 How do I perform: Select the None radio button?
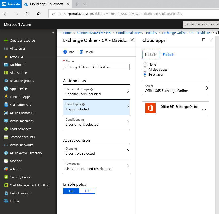coord(145,64)
